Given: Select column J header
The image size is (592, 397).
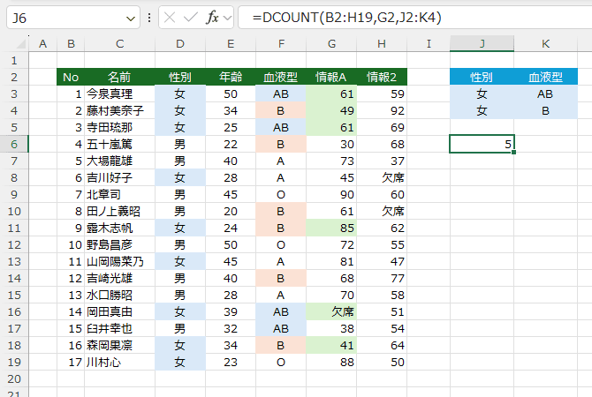Looking at the screenshot, I should coord(482,43).
